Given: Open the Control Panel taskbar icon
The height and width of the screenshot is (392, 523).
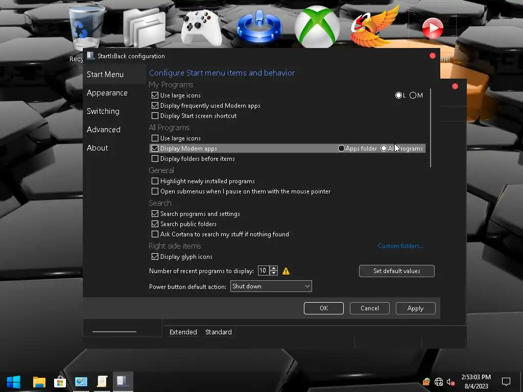Looking at the screenshot, I should pyautogui.click(x=81, y=382).
